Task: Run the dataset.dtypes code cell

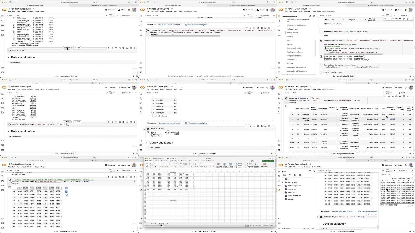Action: 148,129
